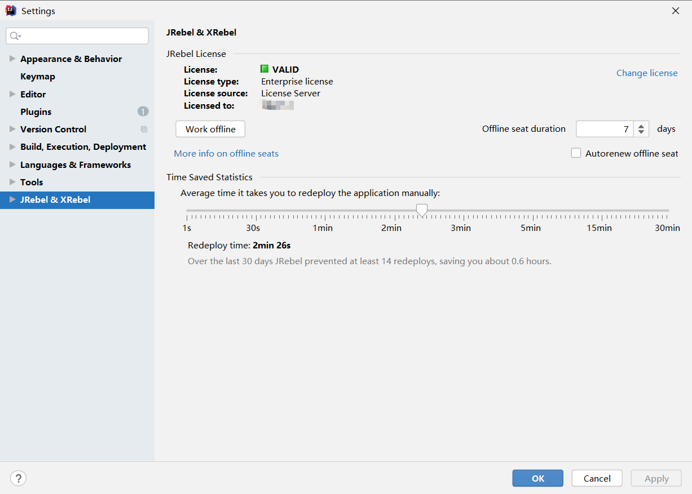Select Appearance & Behavior in settings tree
This screenshot has height=494, width=692.
71,59
